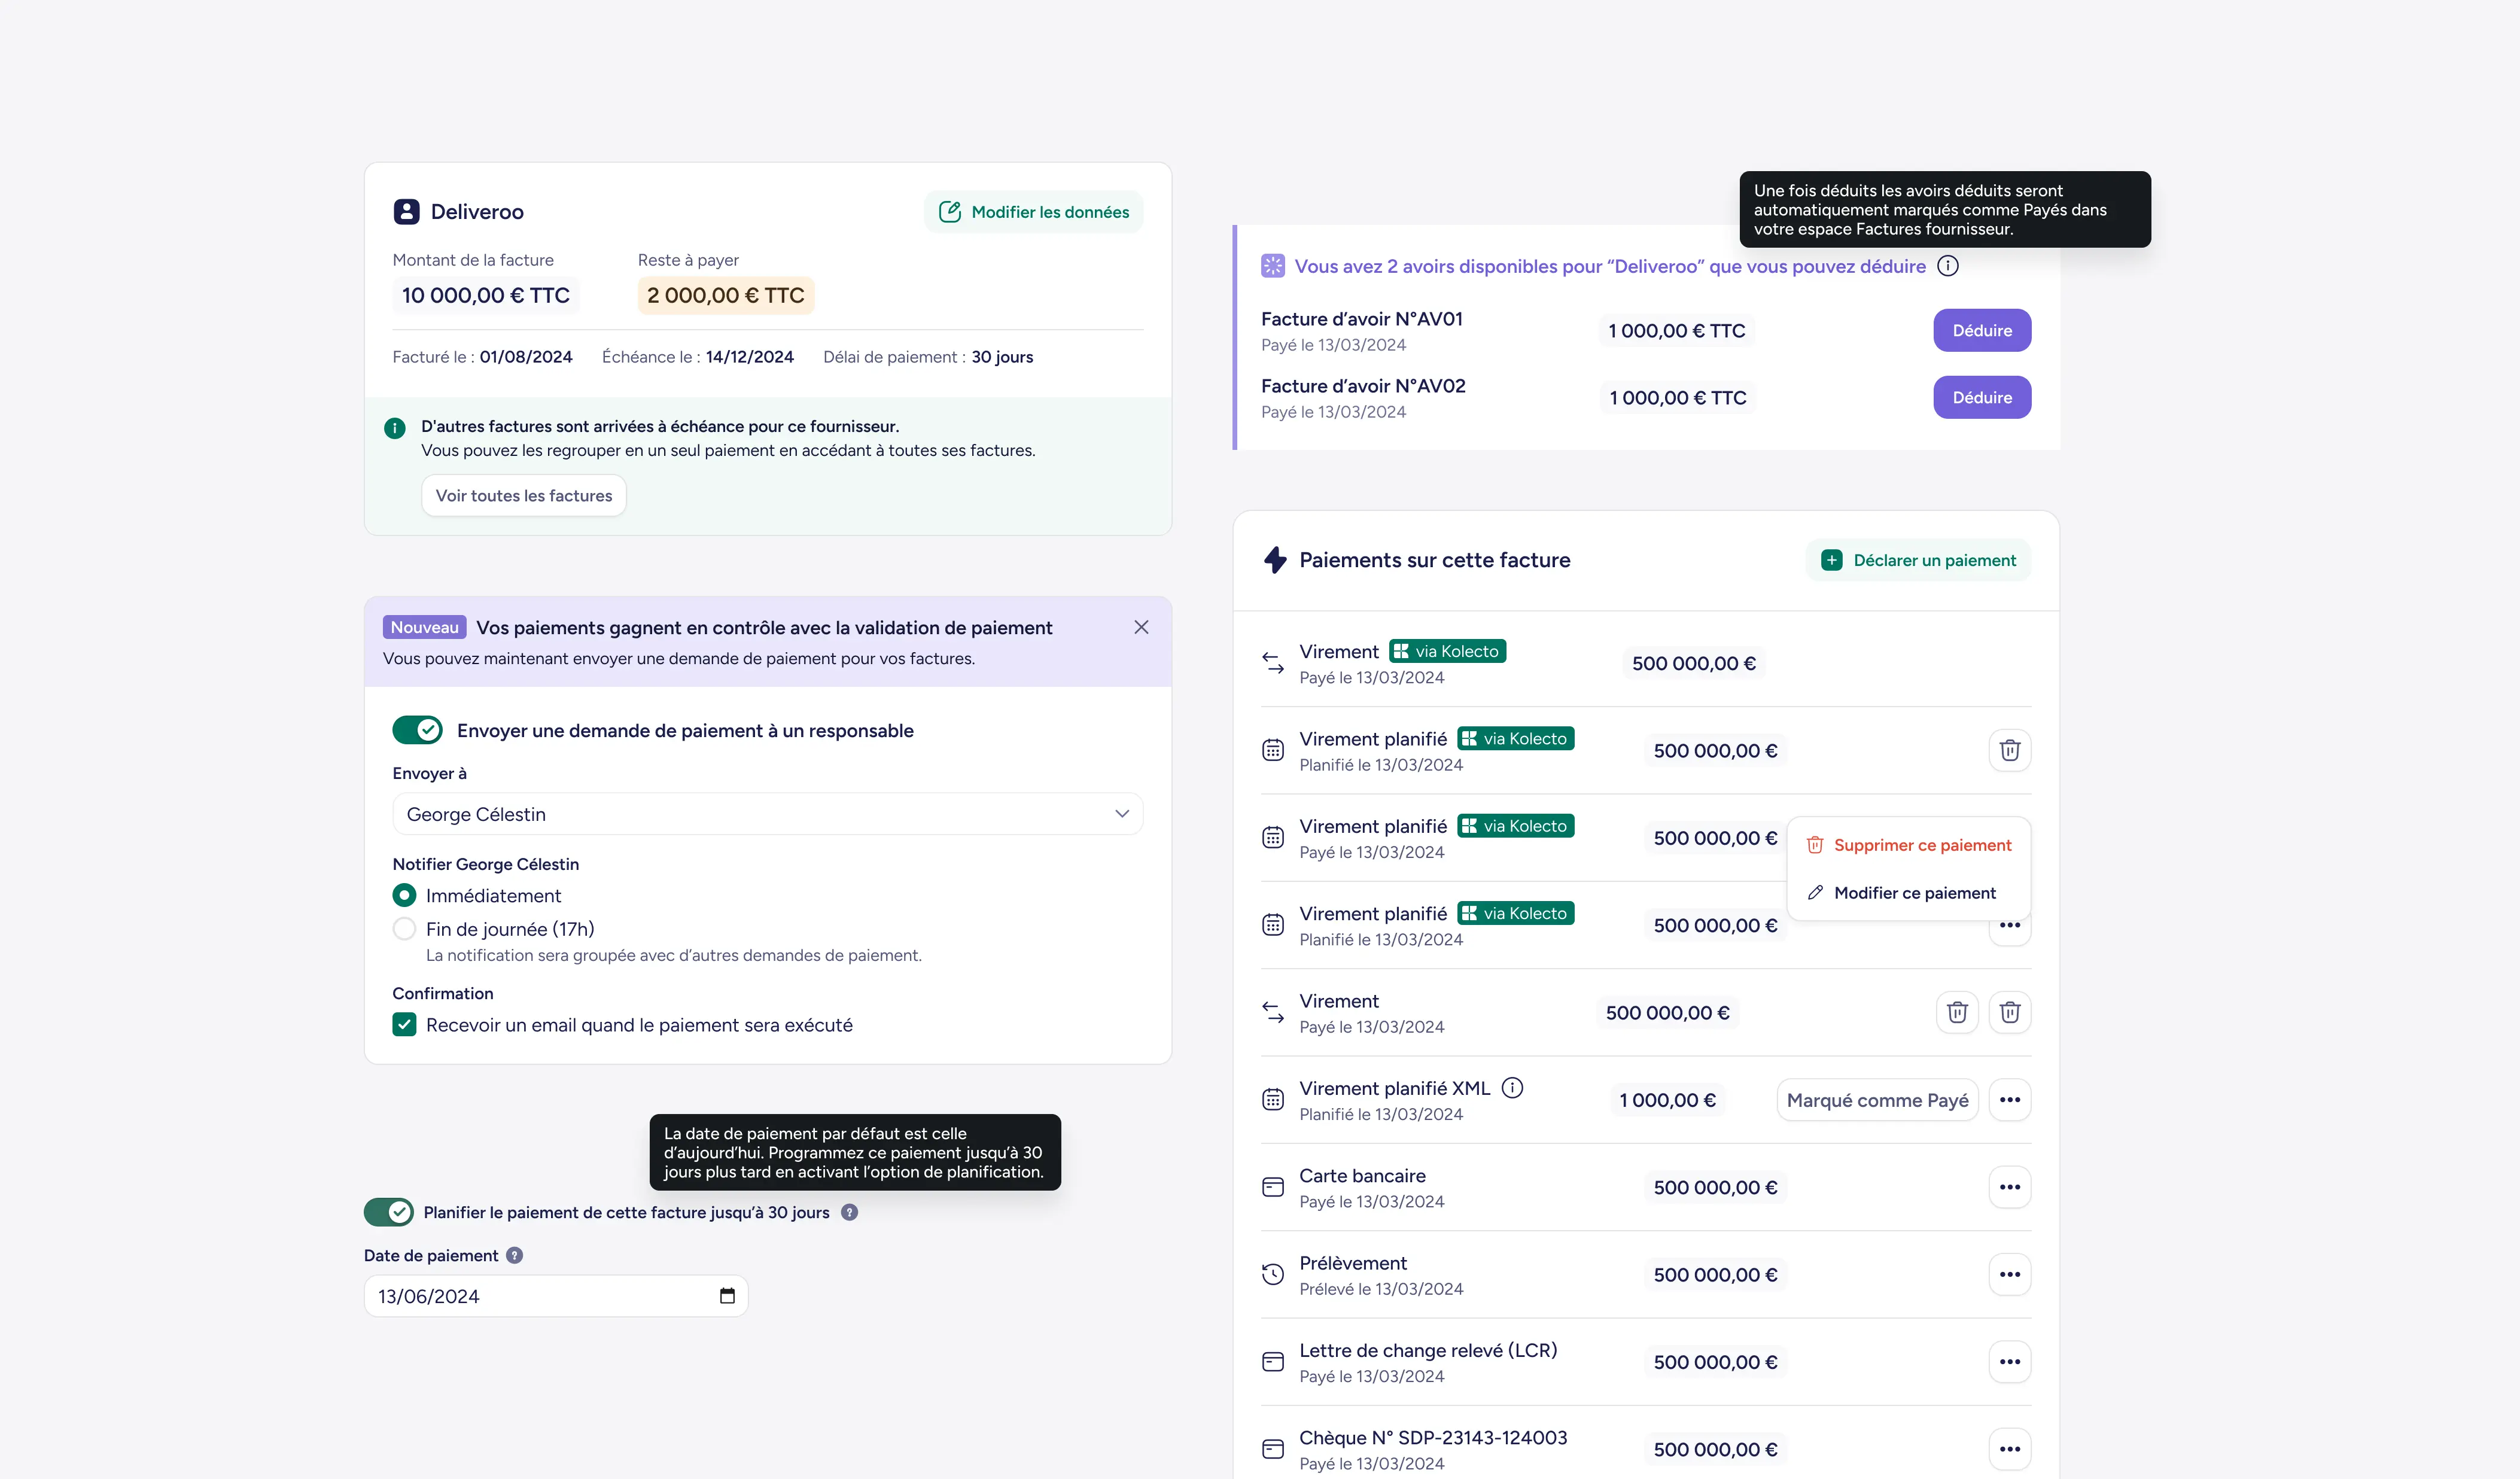This screenshot has height=1479, width=2520.
Task: Click the purple avoirs sparkle icon
Action: click(x=1272, y=266)
